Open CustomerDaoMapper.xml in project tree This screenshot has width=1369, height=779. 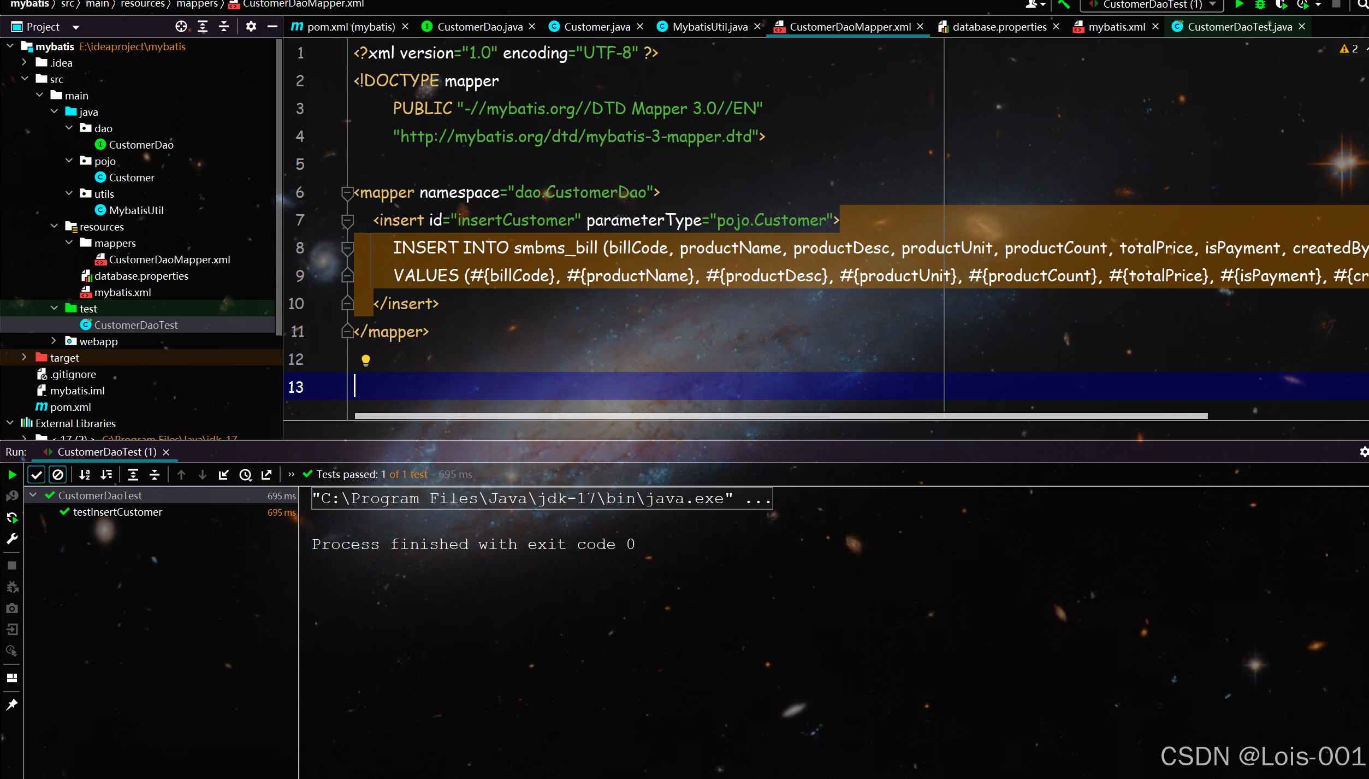click(x=169, y=259)
